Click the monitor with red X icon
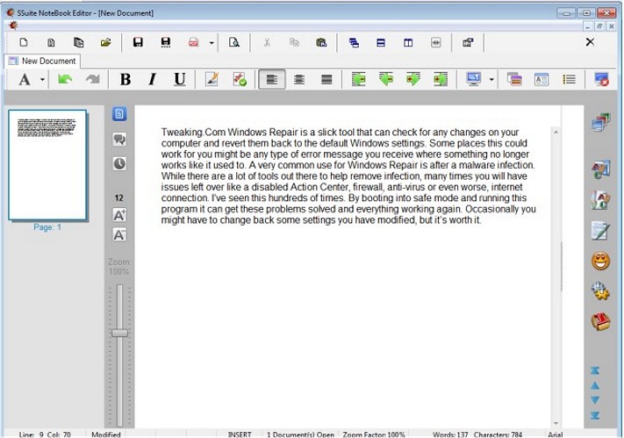 (x=601, y=79)
